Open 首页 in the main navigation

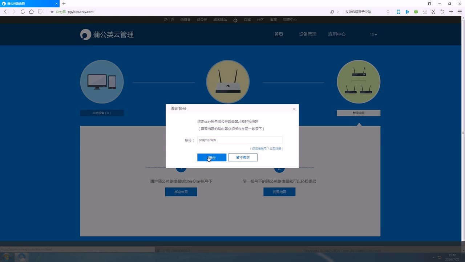coord(279,34)
